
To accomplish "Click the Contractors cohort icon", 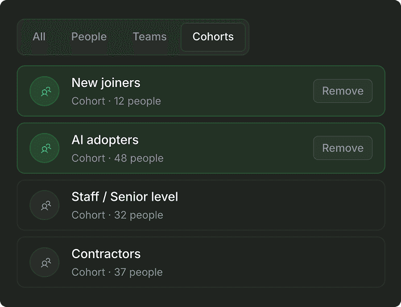I will coord(44,262).
